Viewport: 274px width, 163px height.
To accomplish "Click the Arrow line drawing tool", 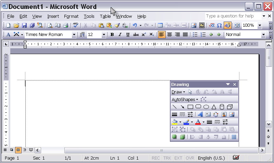I will pyautogui.click(x=183, y=107).
